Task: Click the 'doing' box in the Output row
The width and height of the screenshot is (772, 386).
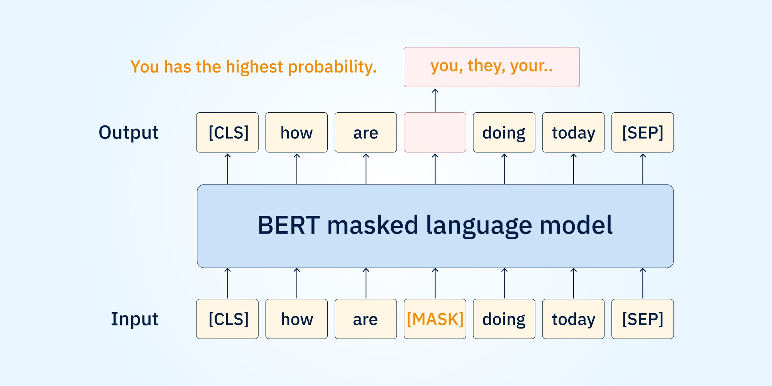Action: (x=504, y=132)
